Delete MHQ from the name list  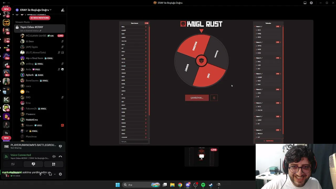tap(146, 27)
